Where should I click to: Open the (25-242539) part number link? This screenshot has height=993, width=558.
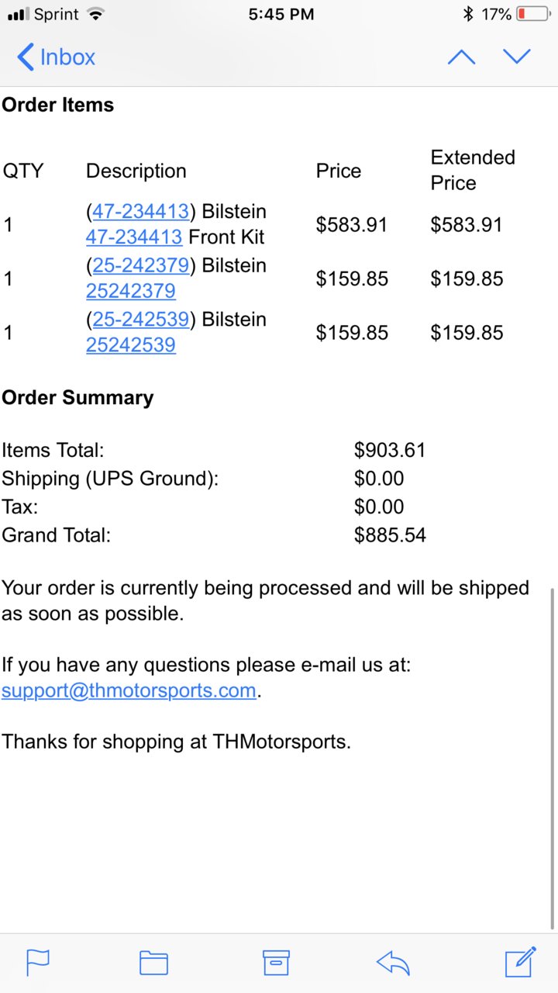140,319
